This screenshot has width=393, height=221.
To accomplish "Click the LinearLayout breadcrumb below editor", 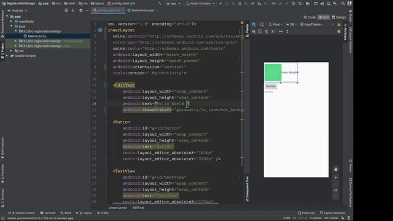I will (x=117, y=207).
